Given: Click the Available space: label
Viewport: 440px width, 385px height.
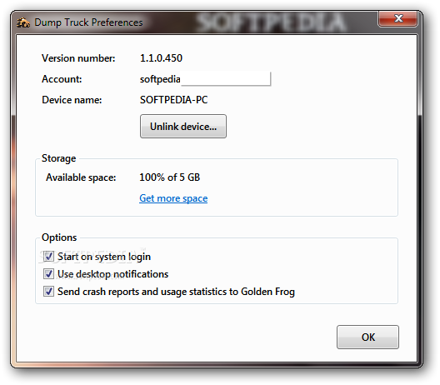Looking at the screenshot, I should (81, 177).
